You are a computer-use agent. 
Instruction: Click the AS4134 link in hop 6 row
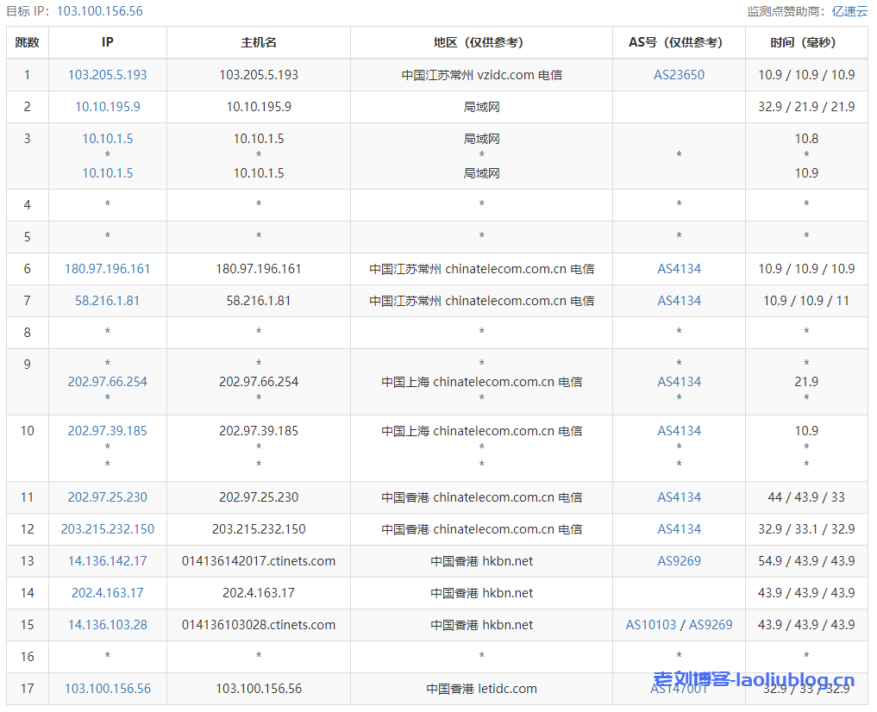[679, 269]
